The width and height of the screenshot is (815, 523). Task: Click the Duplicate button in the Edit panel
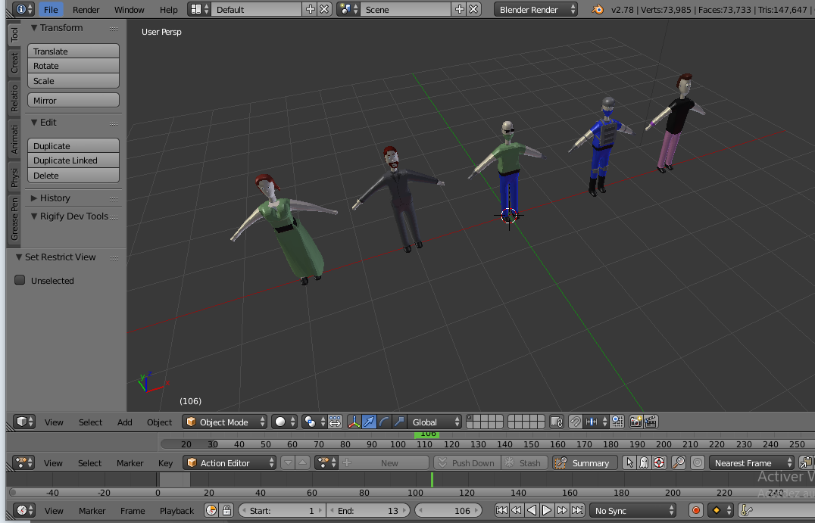(x=73, y=145)
